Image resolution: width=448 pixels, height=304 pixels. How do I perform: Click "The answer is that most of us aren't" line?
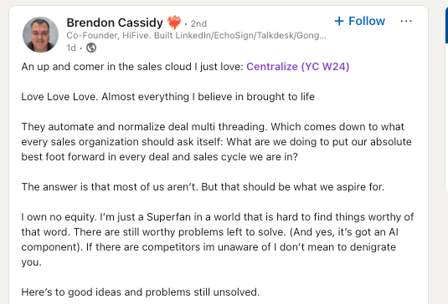[x=203, y=187]
